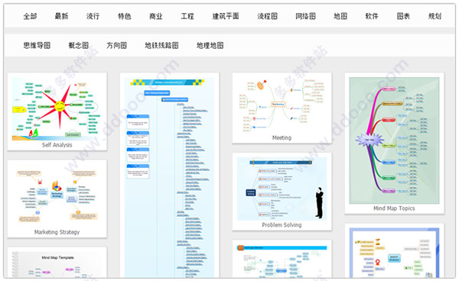Click the Self Analysis caption
This screenshot has height=281, width=459.
click(x=57, y=145)
